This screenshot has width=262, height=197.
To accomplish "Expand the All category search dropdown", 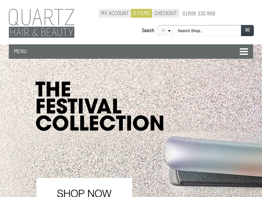I will pyautogui.click(x=166, y=31).
